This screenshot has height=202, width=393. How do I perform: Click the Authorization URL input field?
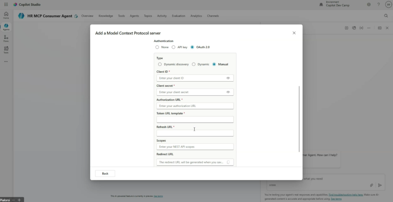[x=195, y=106]
